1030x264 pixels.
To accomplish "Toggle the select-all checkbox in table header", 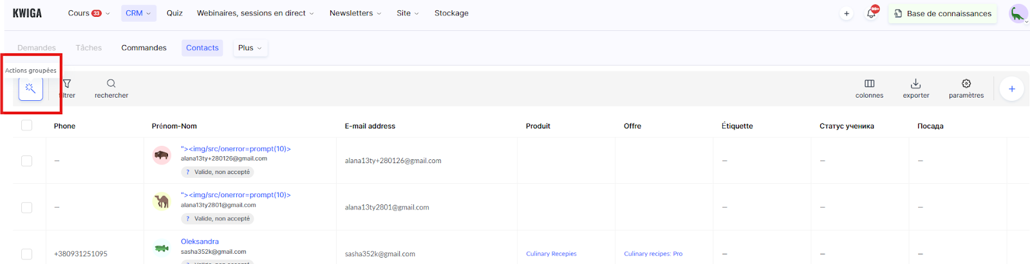I will point(26,125).
